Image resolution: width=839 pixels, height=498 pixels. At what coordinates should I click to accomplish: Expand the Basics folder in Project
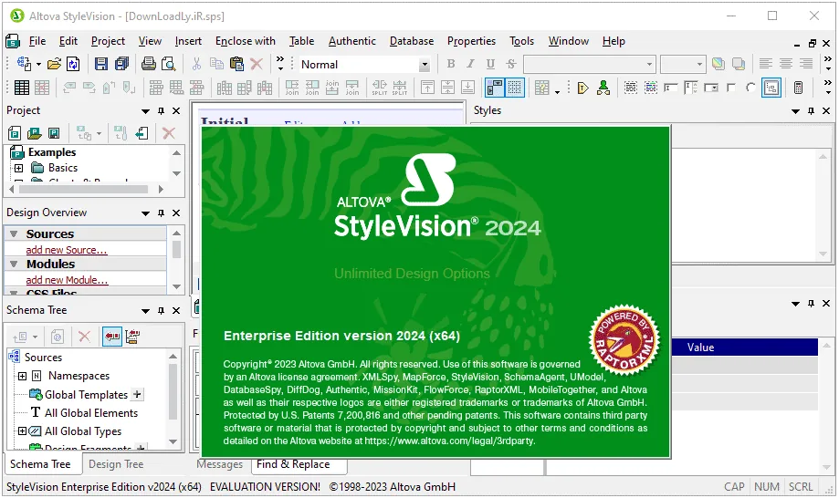point(19,169)
